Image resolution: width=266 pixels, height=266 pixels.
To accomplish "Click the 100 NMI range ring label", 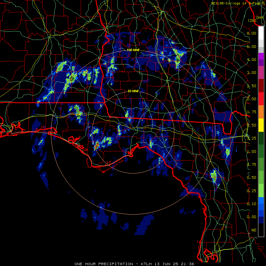I will coord(133,50).
